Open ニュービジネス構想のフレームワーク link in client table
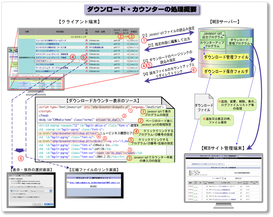This screenshot has height=217, width=273. point(51,41)
